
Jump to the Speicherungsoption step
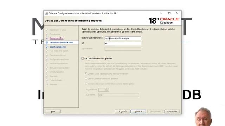[58, 47]
